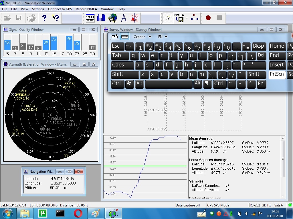Click the Print toolbar icon
The height and width of the screenshot is (219, 293).
31,18
